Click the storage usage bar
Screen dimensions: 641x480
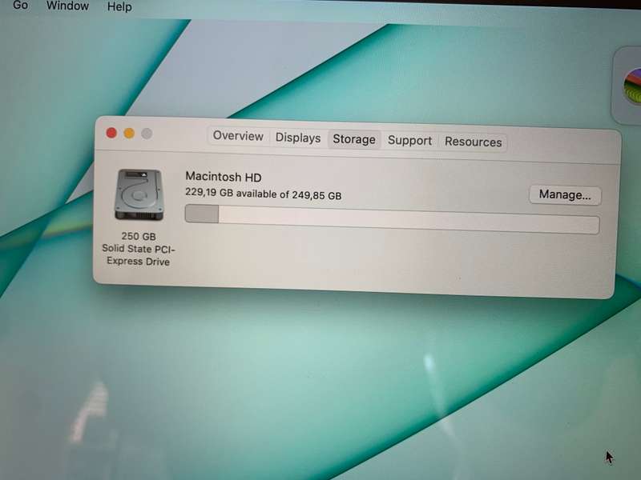coord(392,219)
